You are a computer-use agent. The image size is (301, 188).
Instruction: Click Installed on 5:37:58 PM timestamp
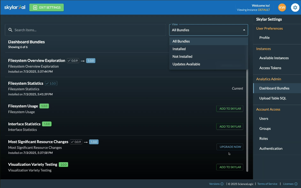click(x=30, y=153)
